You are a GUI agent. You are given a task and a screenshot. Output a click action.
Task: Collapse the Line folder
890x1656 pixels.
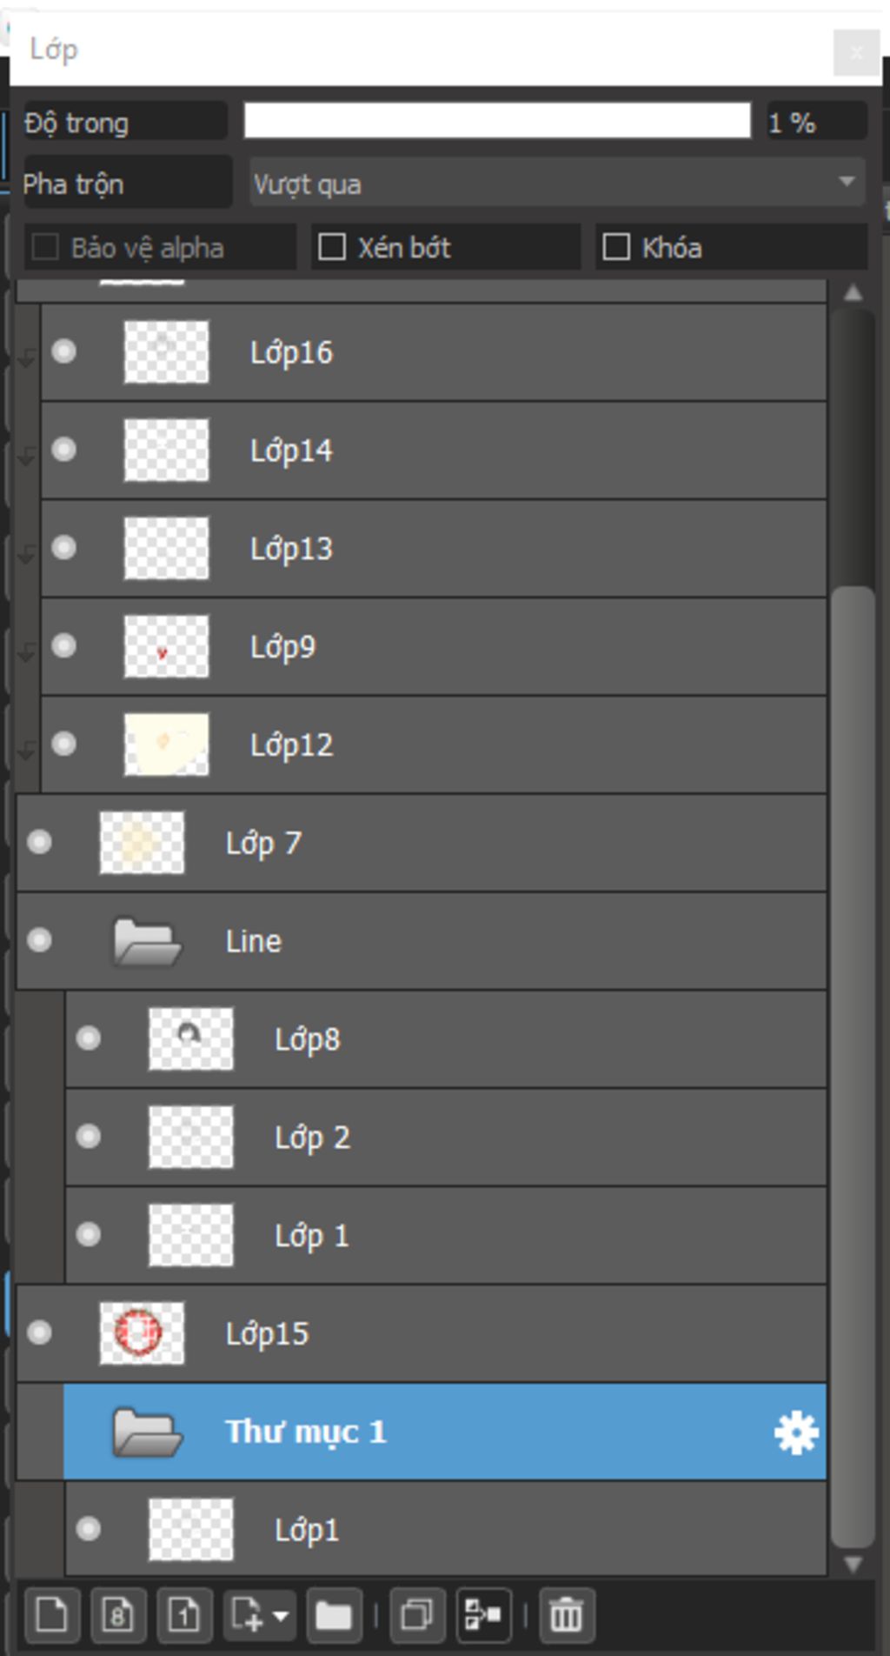(146, 942)
